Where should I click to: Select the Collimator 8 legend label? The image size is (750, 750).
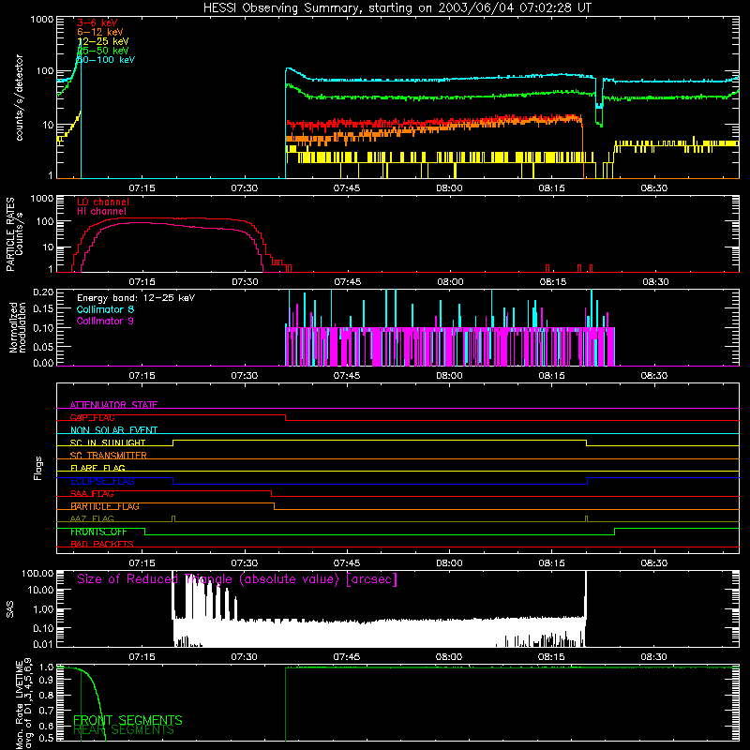(x=105, y=309)
